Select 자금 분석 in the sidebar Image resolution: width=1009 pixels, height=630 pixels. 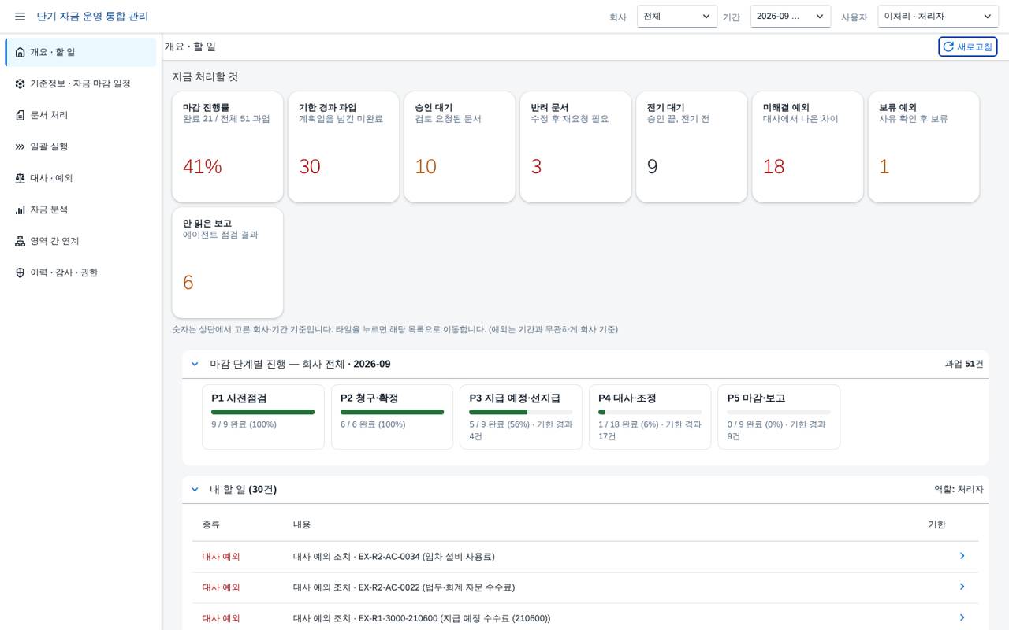[80, 209]
